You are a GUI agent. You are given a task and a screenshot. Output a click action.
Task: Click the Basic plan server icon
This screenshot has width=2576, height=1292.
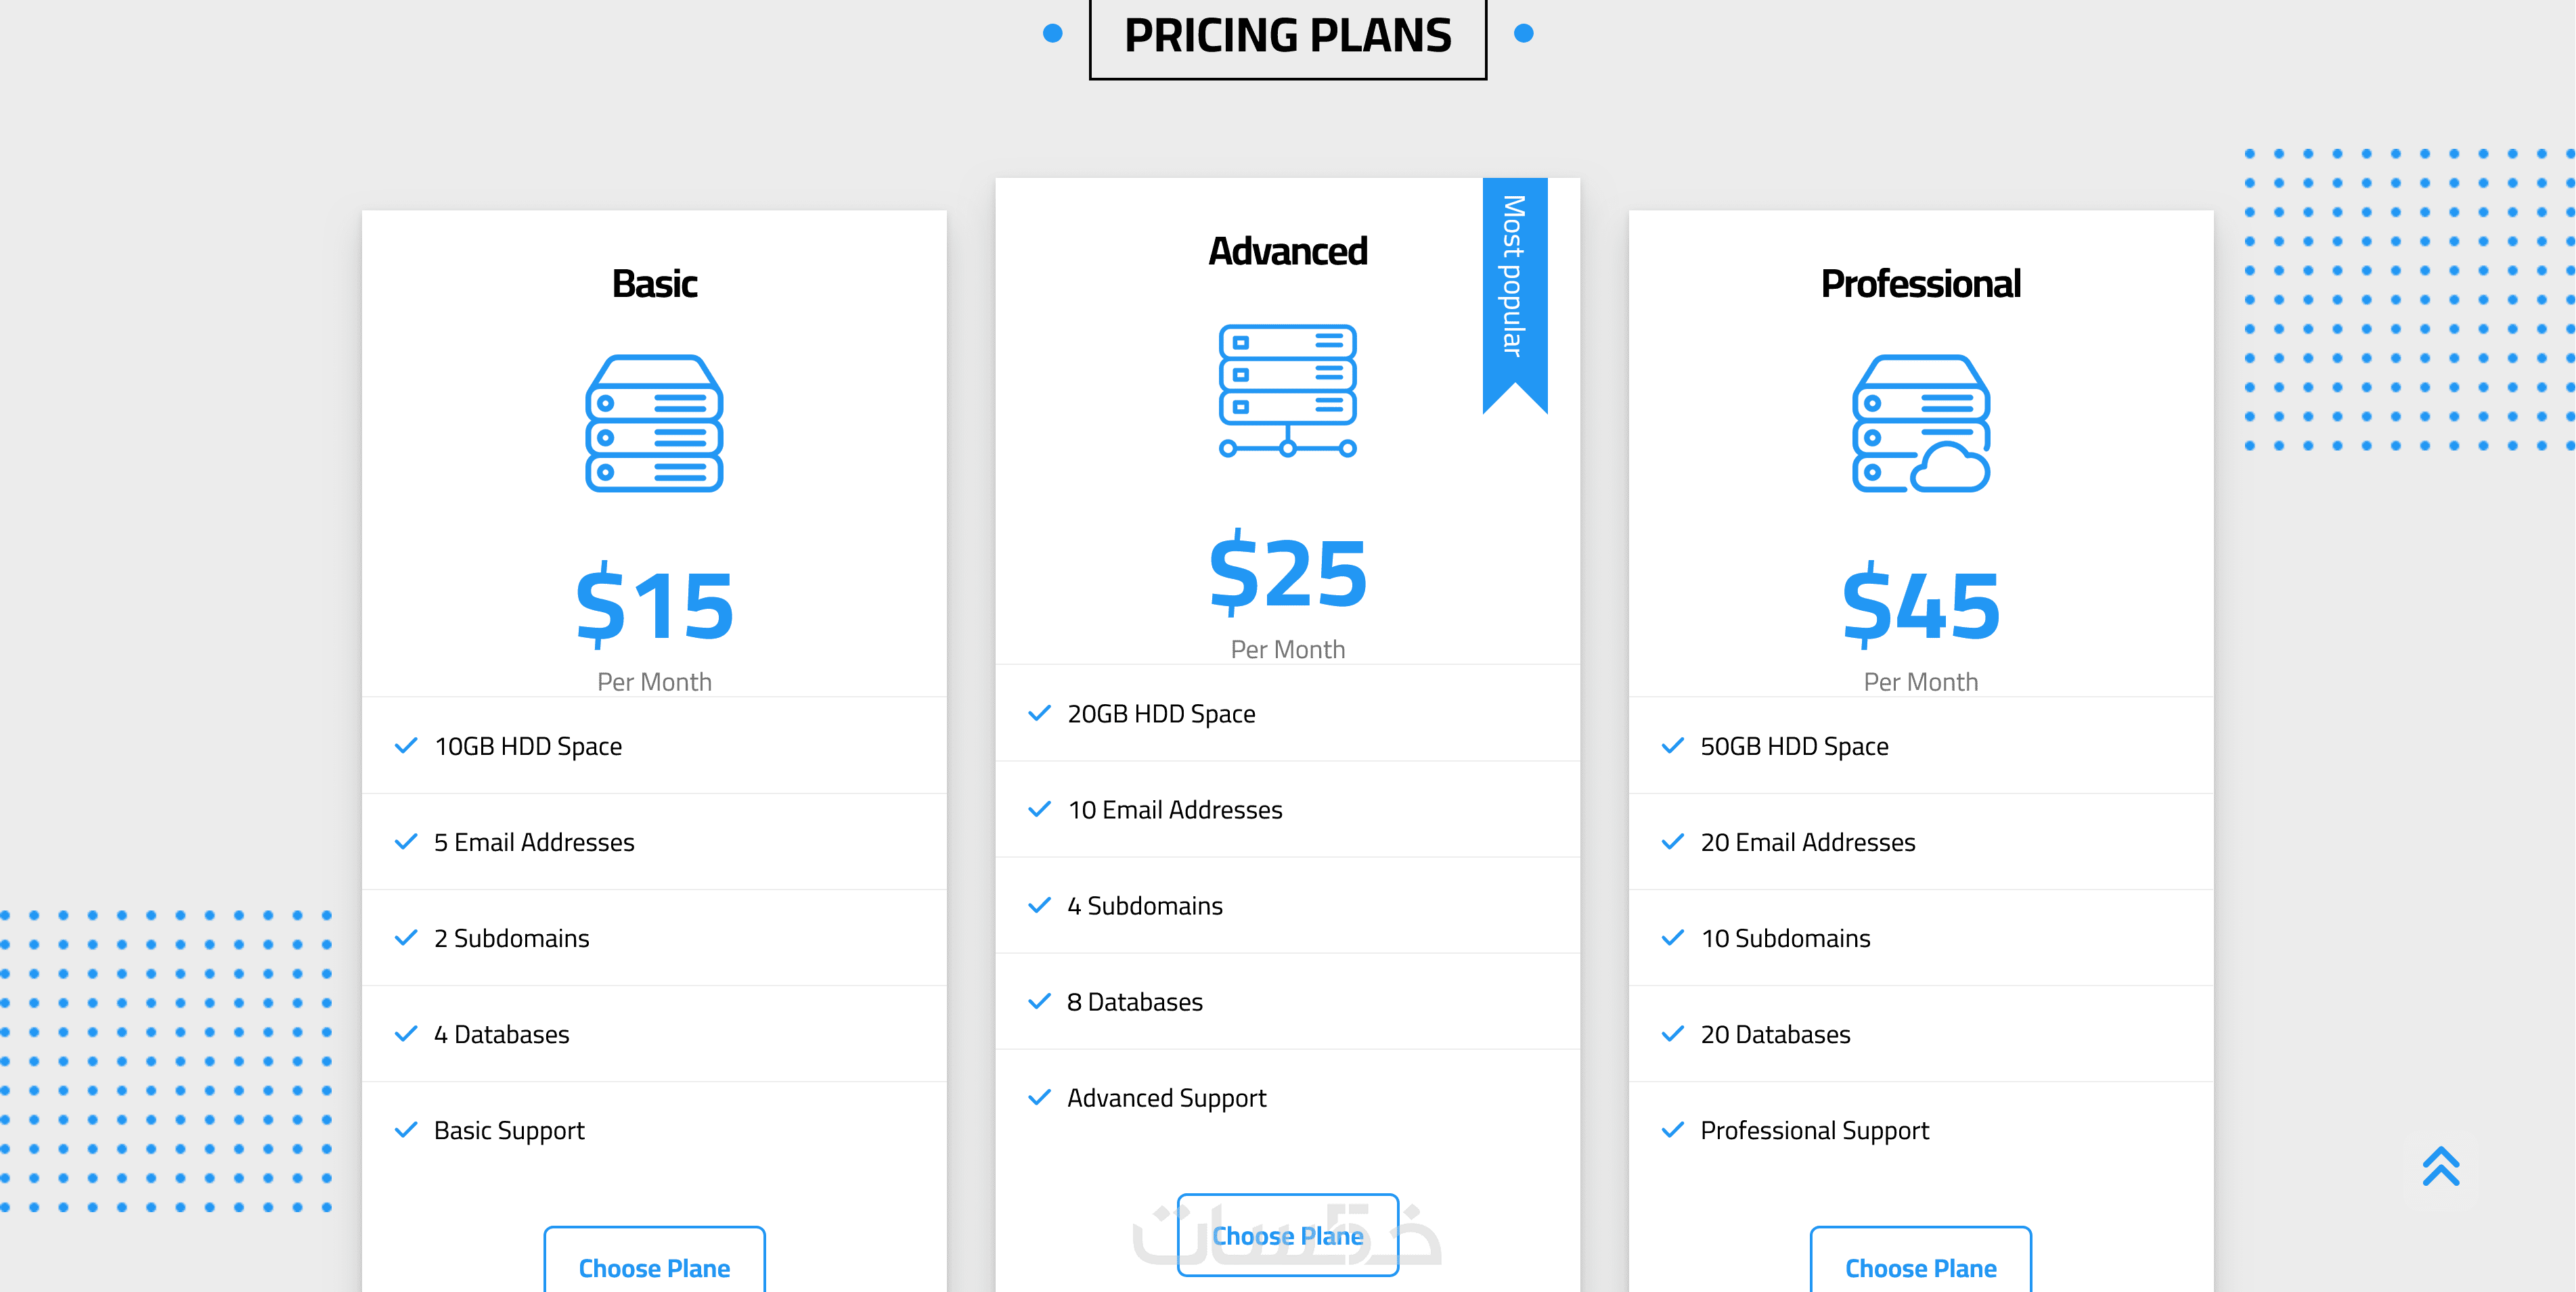pyautogui.click(x=654, y=423)
